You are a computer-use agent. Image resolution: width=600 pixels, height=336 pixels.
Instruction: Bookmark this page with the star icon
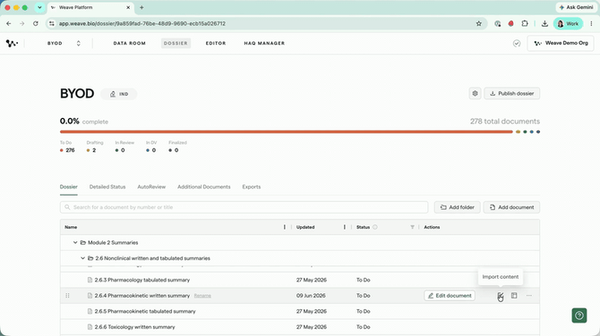(x=479, y=23)
